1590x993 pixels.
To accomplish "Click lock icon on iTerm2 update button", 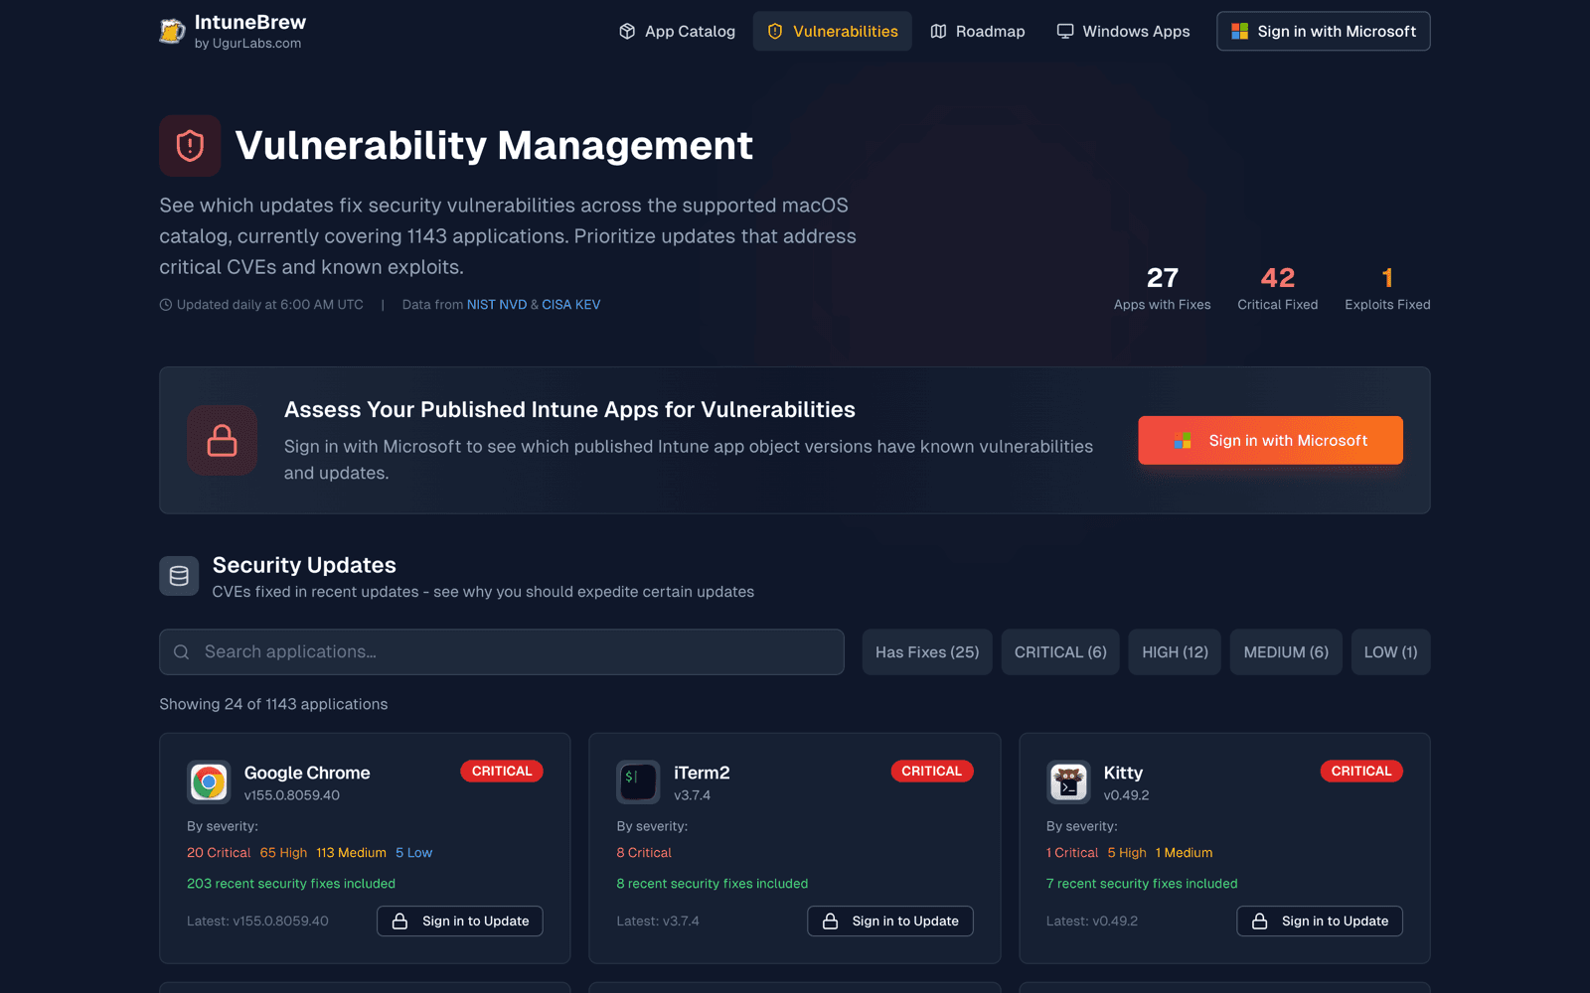I will (x=830, y=922).
